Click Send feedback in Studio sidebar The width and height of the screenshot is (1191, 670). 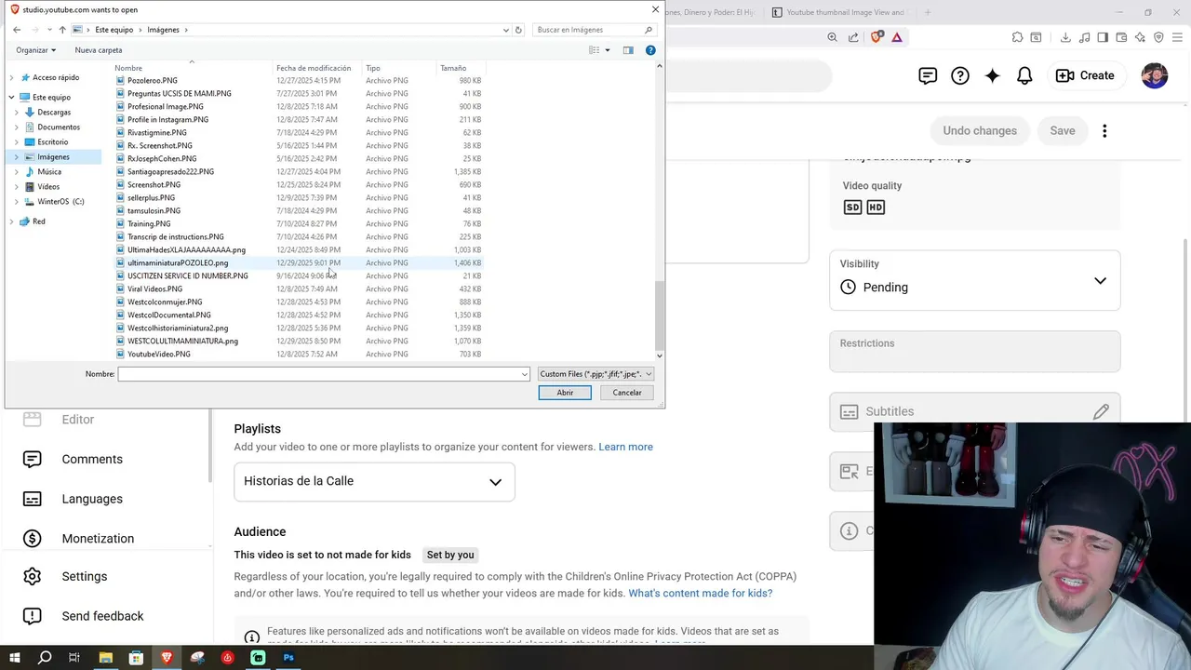[x=102, y=616]
